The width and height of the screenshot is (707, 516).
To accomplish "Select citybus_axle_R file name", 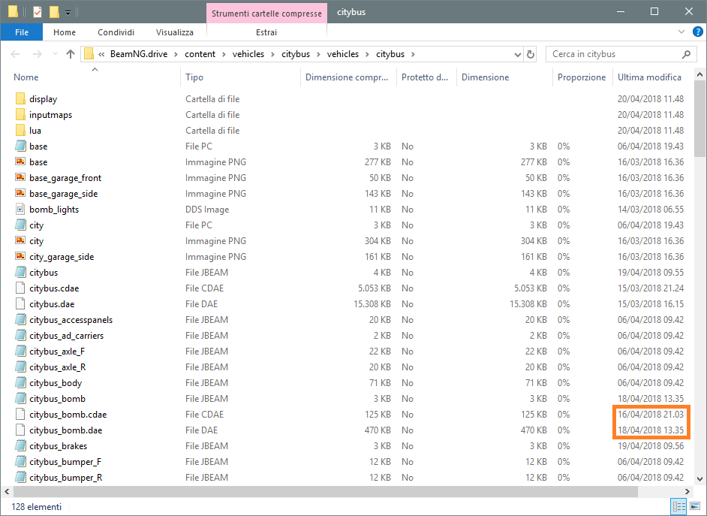I will point(57,367).
